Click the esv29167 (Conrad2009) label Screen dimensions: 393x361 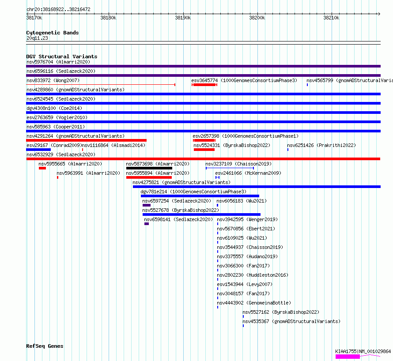[x=54, y=145]
